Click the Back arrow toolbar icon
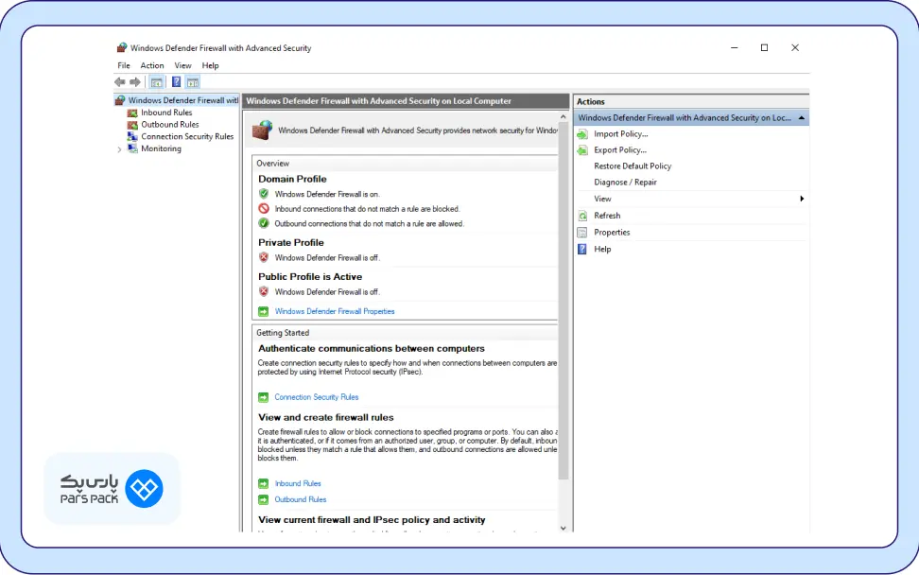The image size is (919, 575). [120, 82]
